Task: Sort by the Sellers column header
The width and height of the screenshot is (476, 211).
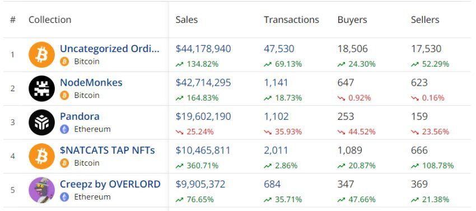Action: (x=425, y=20)
